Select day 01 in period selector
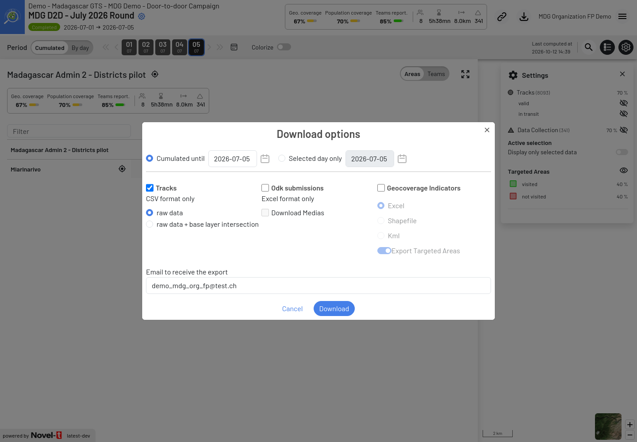This screenshot has height=442, width=637. (x=129, y=47)
